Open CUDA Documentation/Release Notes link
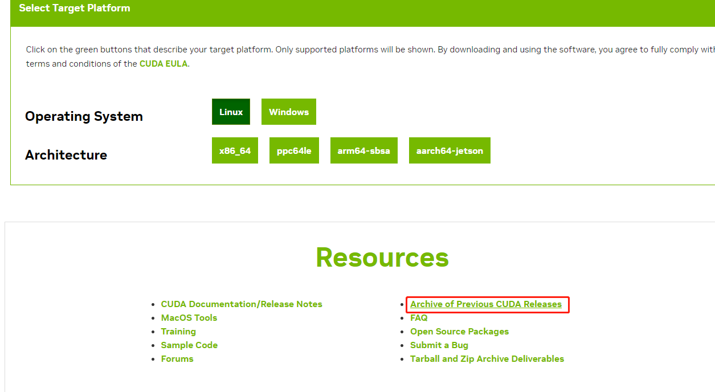 pyautogui.click(x=242, y=304)
